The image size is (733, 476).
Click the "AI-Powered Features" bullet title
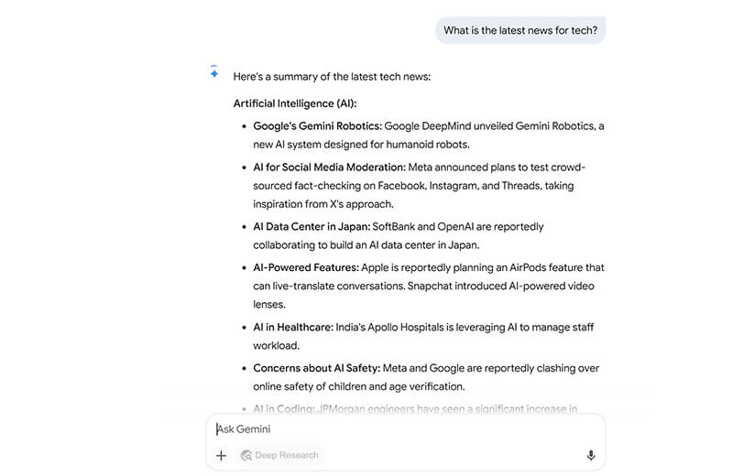click(x=306, y=268)
